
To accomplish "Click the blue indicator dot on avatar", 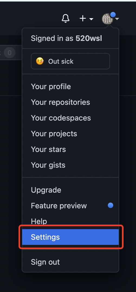I will click(113, 15).
